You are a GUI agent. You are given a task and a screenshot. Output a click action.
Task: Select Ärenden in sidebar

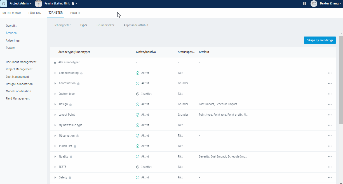pos(11,33)
